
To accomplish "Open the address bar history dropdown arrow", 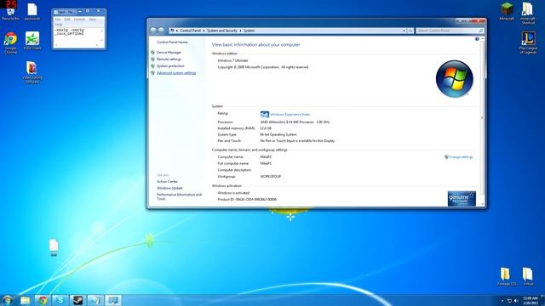I will (x=404, y=31).
